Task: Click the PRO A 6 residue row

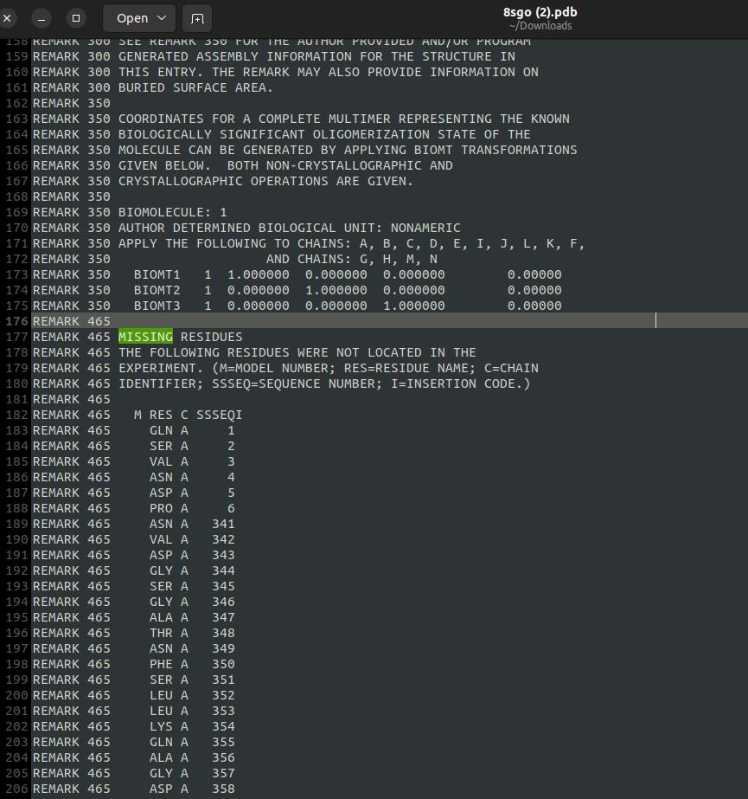Action: [190, 508]
